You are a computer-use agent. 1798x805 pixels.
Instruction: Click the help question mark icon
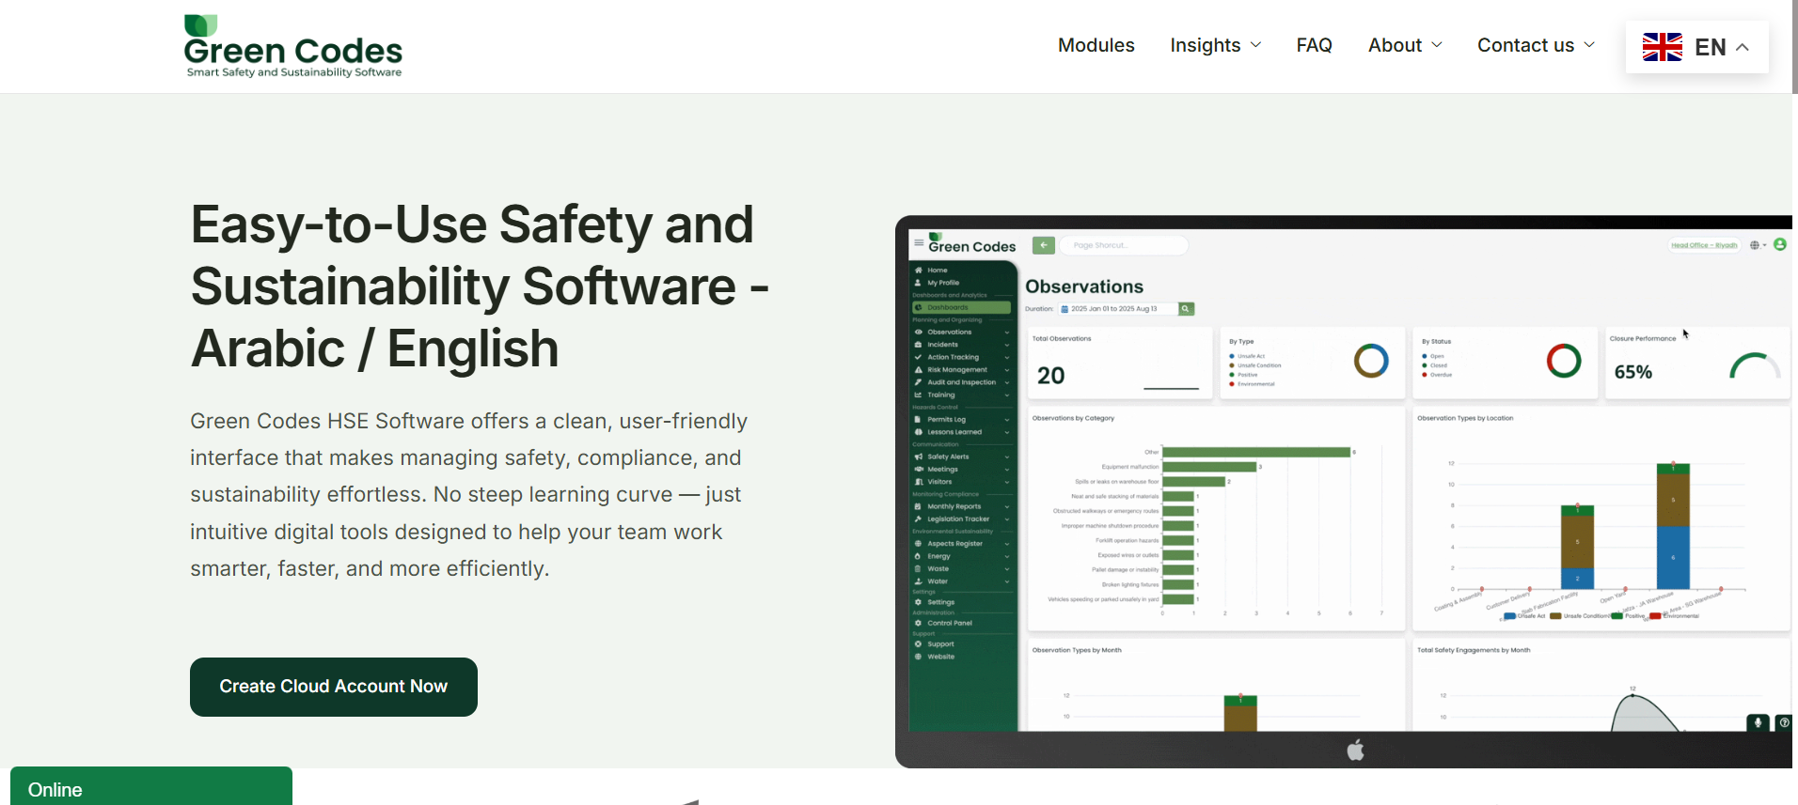1784,722
